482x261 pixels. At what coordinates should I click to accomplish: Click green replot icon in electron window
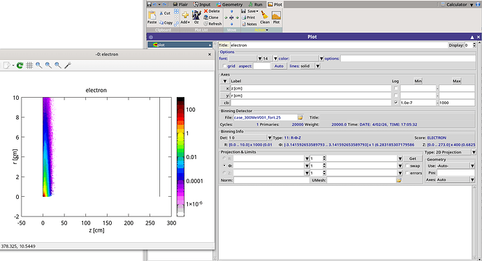tap(20, 65)
